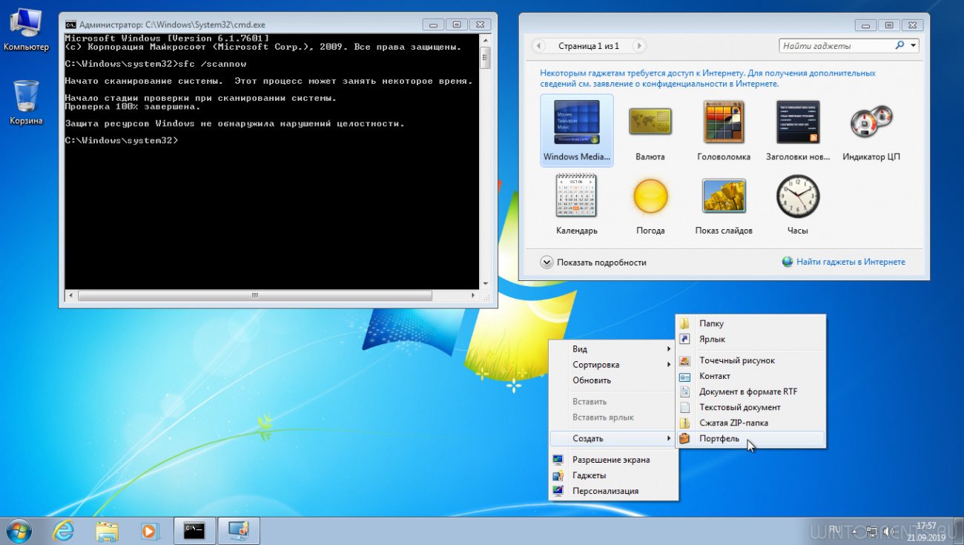Create Точечный рисунок bitmap file
The width and height of the screenshot is (964, 545).
pos(750,360)
